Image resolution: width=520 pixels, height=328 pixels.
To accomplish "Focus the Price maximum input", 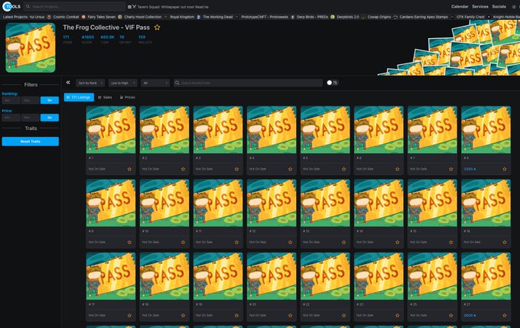I will 30,118.
